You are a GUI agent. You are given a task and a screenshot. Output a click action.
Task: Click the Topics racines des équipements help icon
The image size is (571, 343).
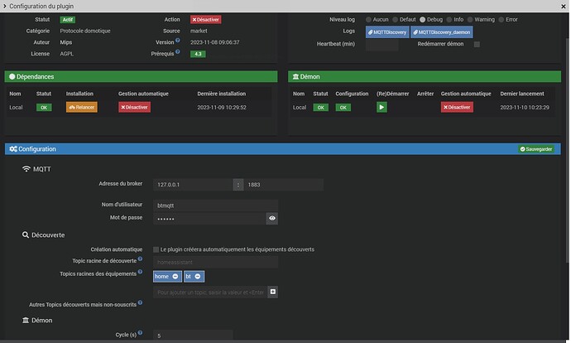[140, 272]
